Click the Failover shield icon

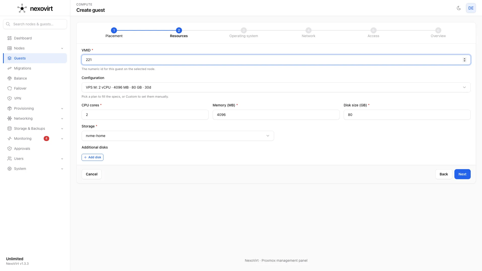coord(10,88)
